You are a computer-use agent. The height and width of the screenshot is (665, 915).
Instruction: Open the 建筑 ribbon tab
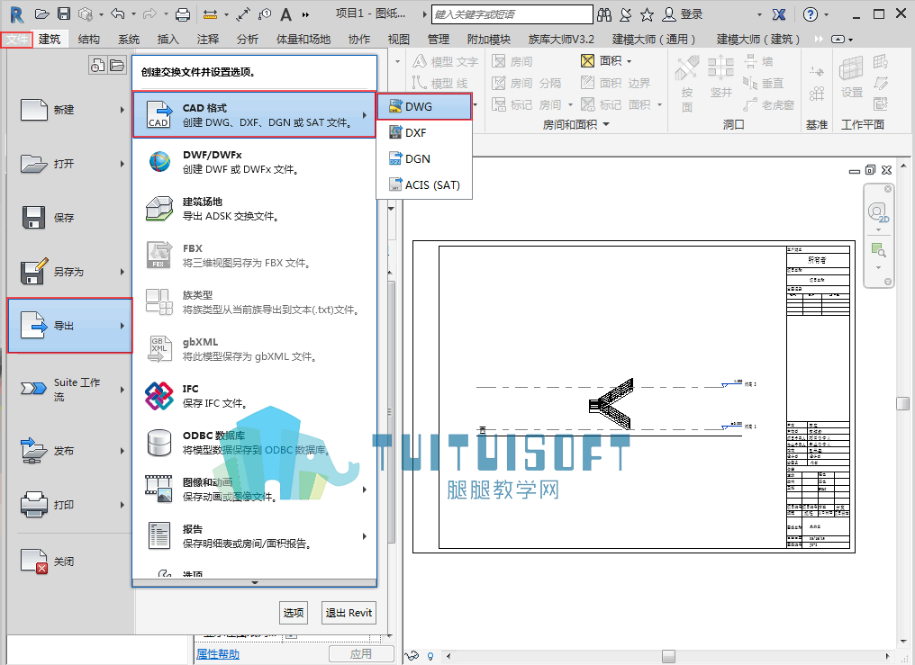tap(50, 39)
